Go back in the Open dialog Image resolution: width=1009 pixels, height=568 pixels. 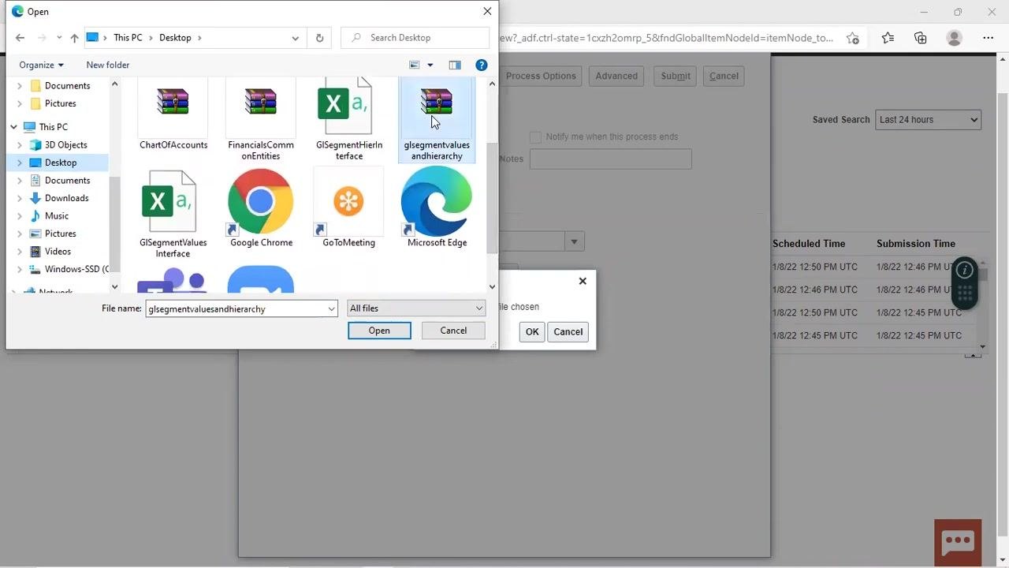(20, 38)
